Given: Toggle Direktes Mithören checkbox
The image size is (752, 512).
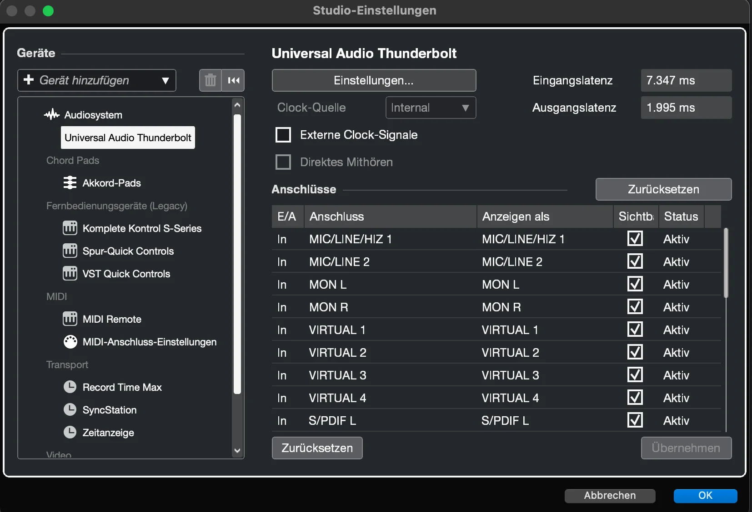Looking at the screenshot, I should [x=283, y=162].
